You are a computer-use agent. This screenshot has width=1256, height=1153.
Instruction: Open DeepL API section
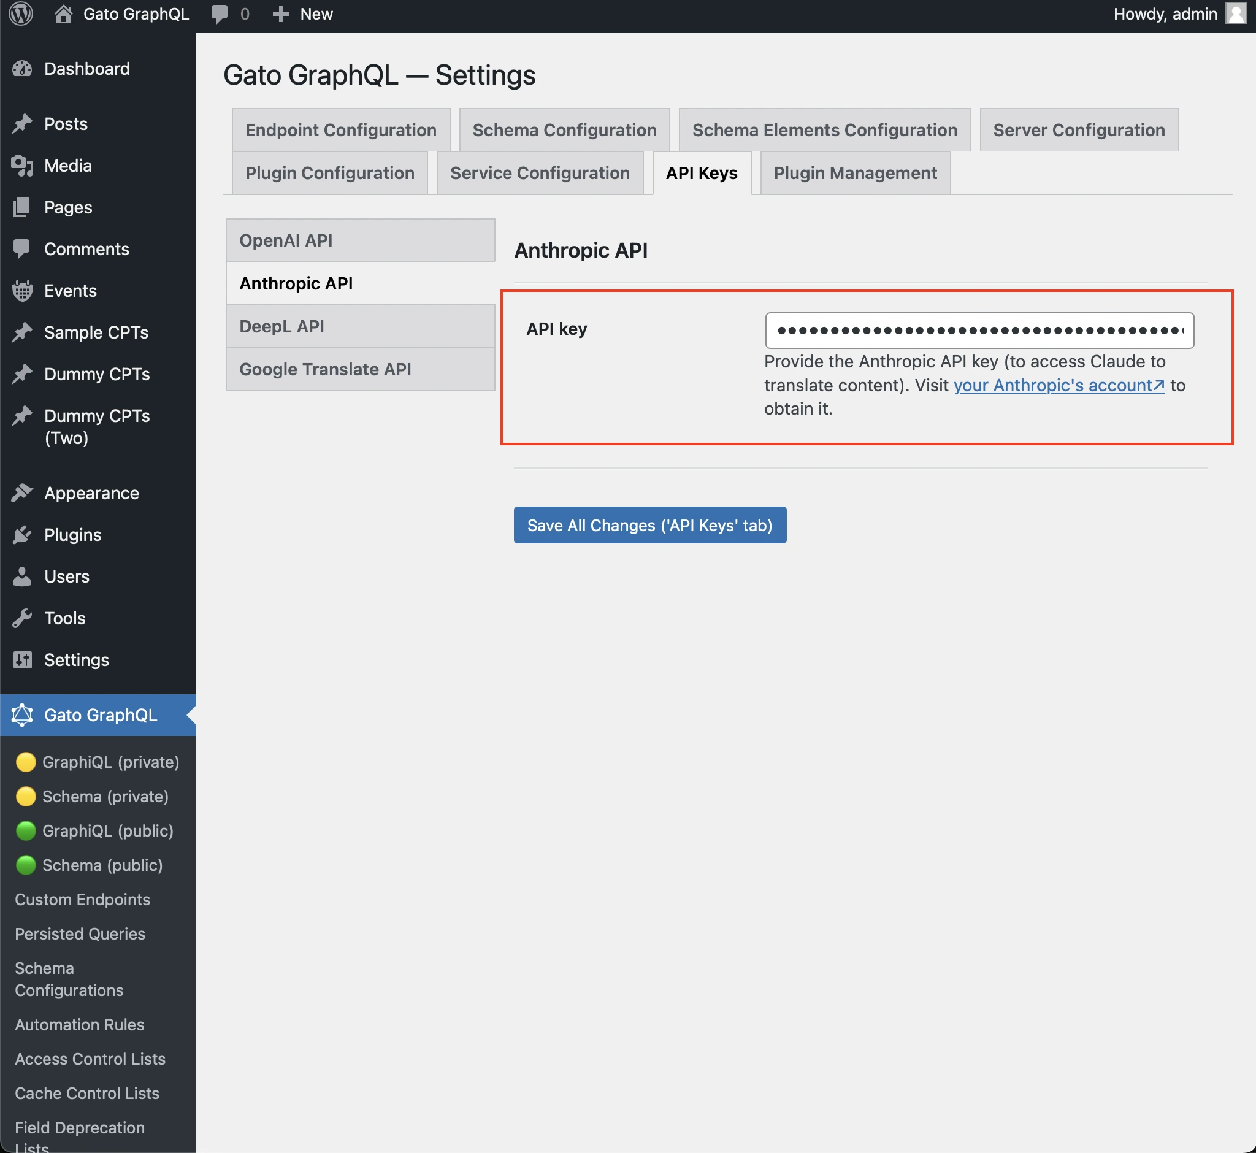pyautogui.click(x=360, y=326)
